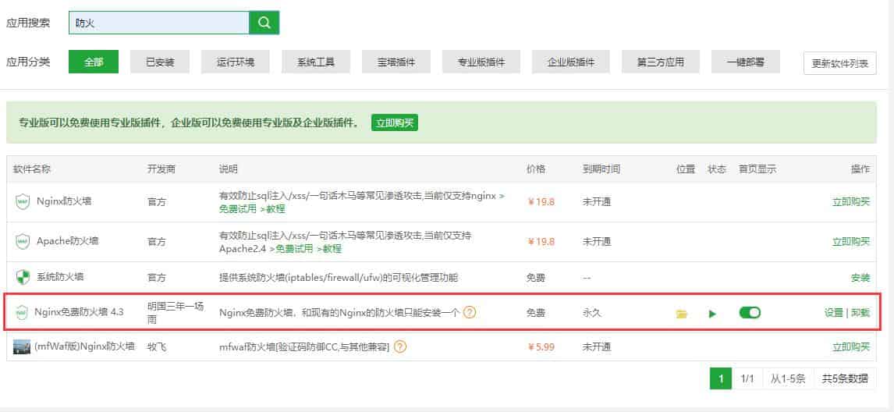Click the green 立即购买 banner button
The height and width of the screenshot is (412, 894).
coord(395,123)
